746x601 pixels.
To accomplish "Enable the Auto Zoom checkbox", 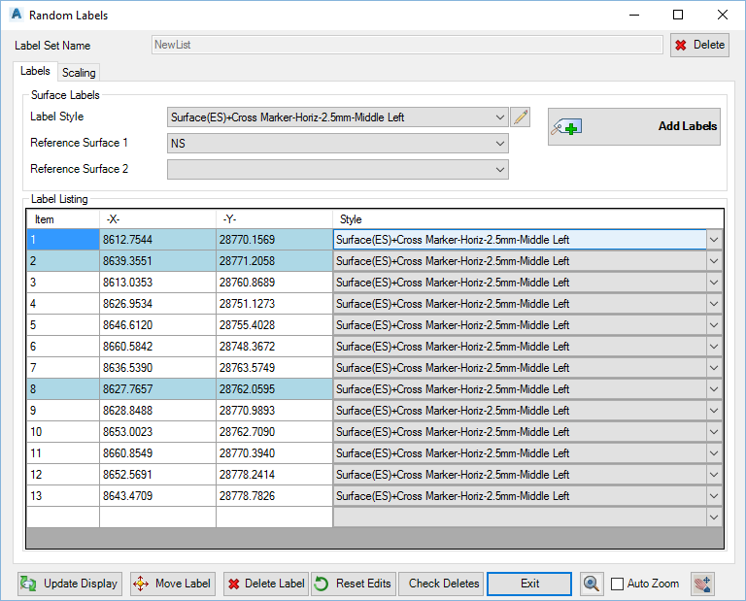I will [x=618, y=584].
